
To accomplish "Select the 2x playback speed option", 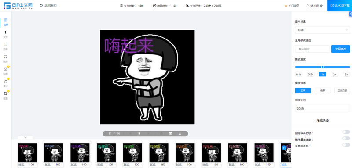I will (x=334, y=75).
